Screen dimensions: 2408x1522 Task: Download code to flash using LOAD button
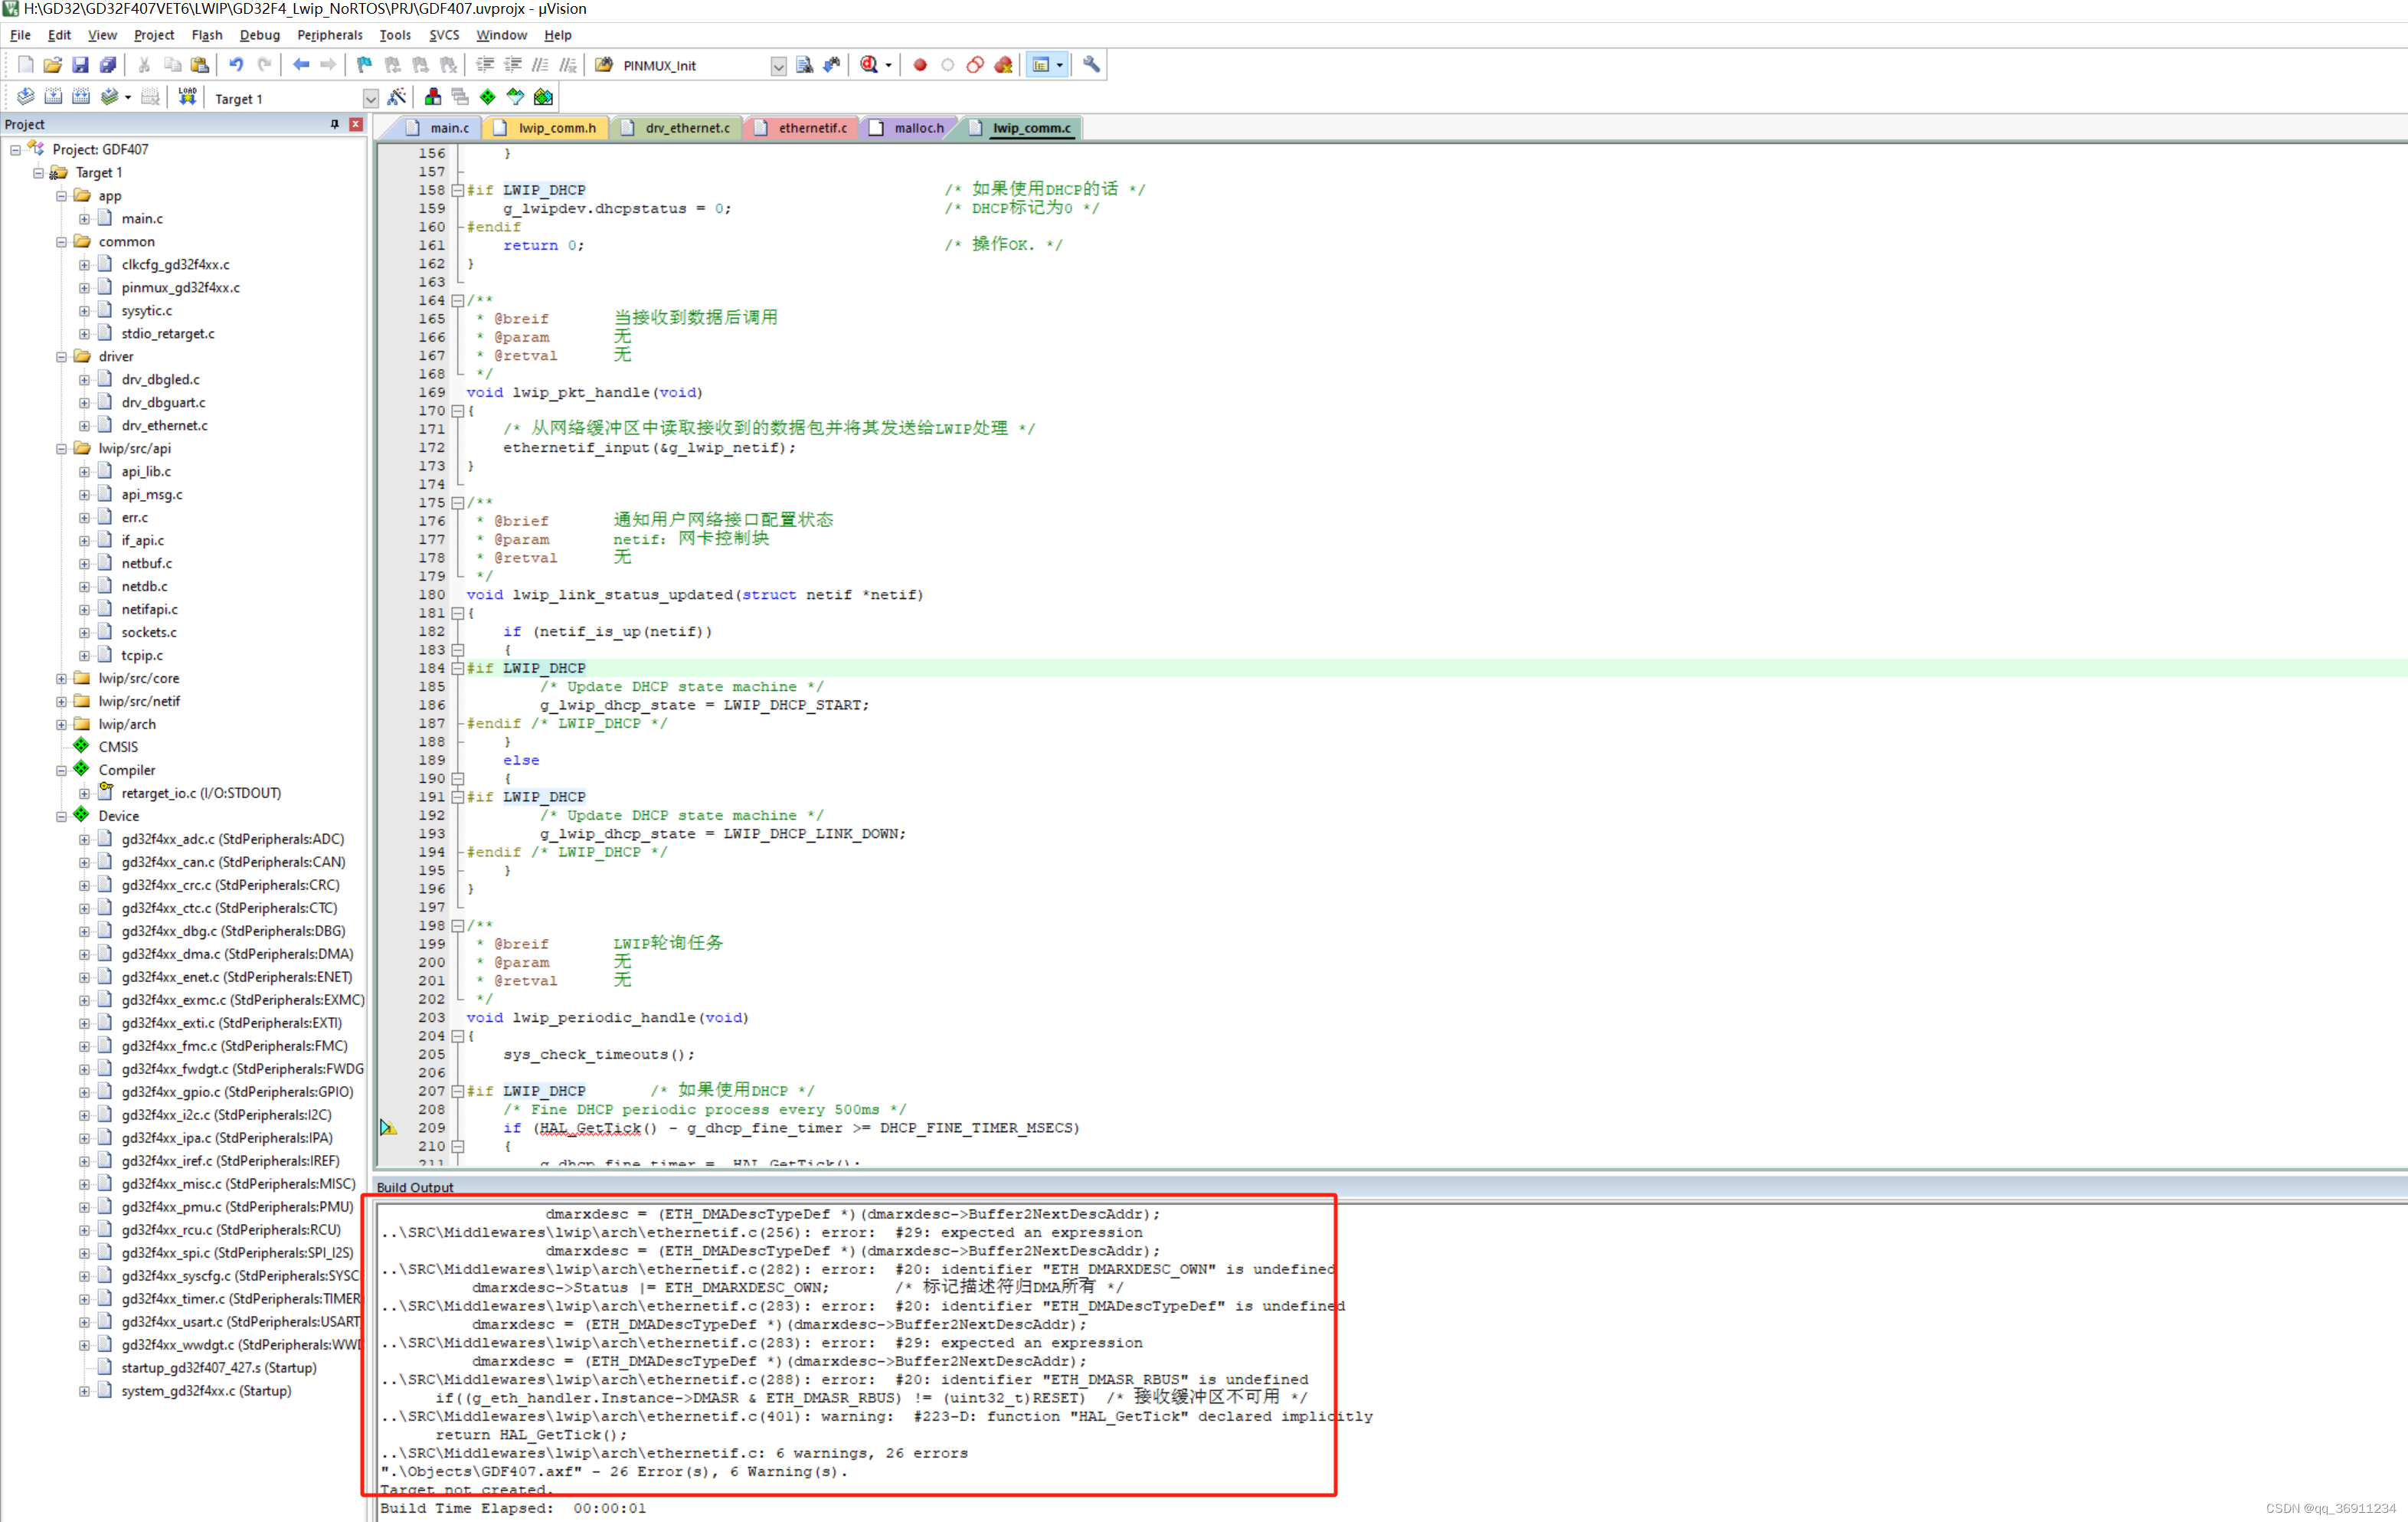187,96
